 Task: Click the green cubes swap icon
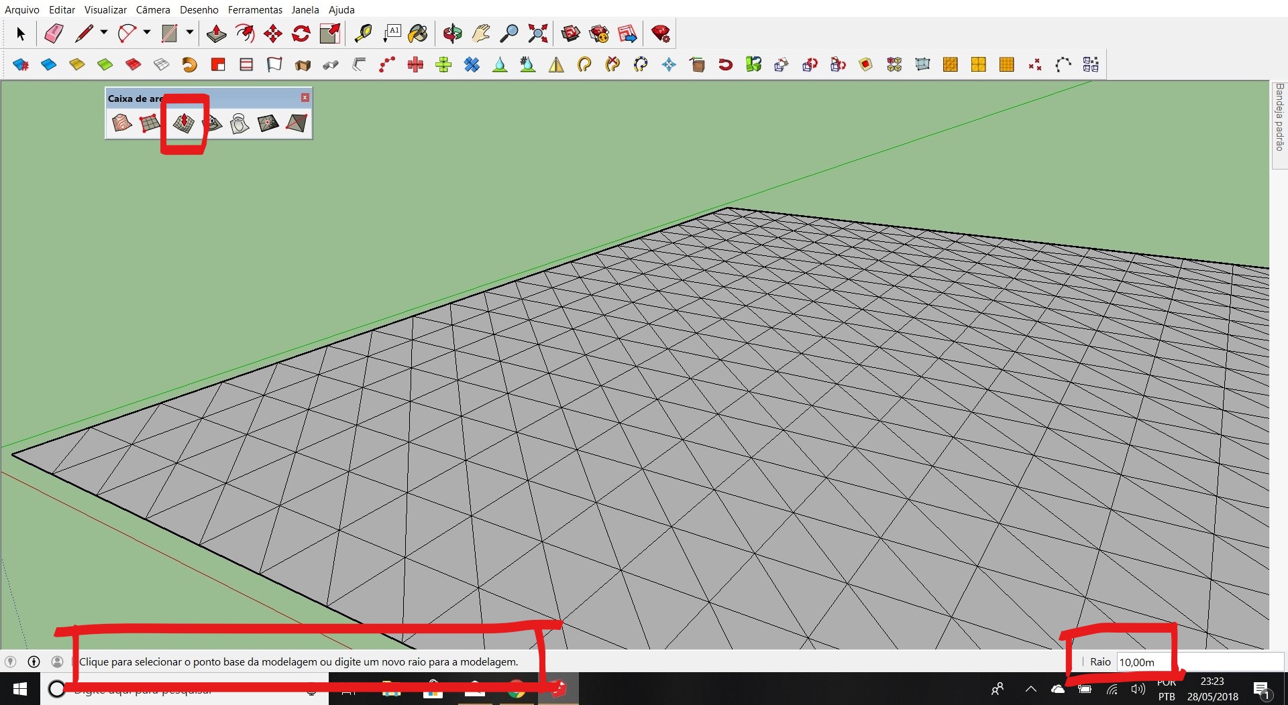point(753,64)
